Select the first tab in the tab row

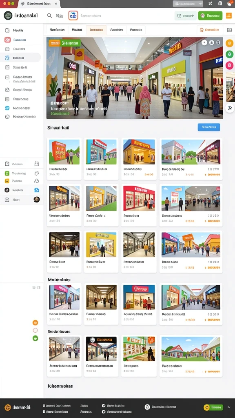57,30
